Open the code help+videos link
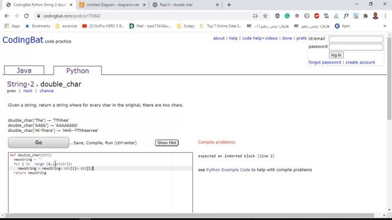The image size is (392, 220). coord(260,38)
